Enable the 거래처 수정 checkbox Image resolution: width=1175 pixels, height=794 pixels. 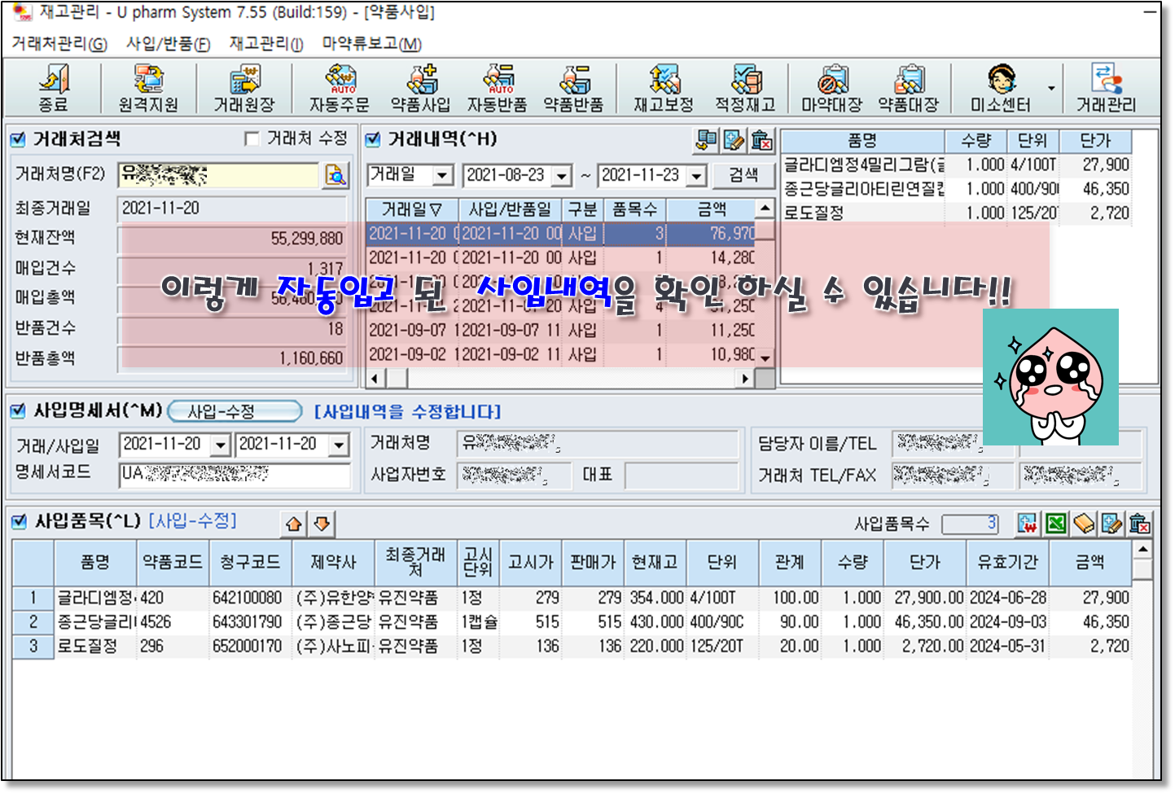(x=252, y=139)
